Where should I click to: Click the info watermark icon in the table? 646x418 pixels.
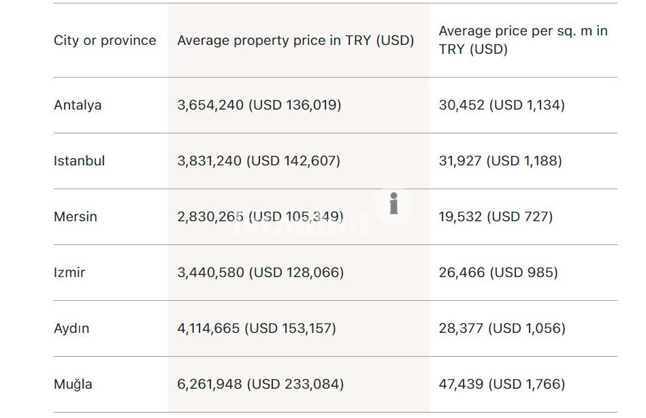click(393, 204)
